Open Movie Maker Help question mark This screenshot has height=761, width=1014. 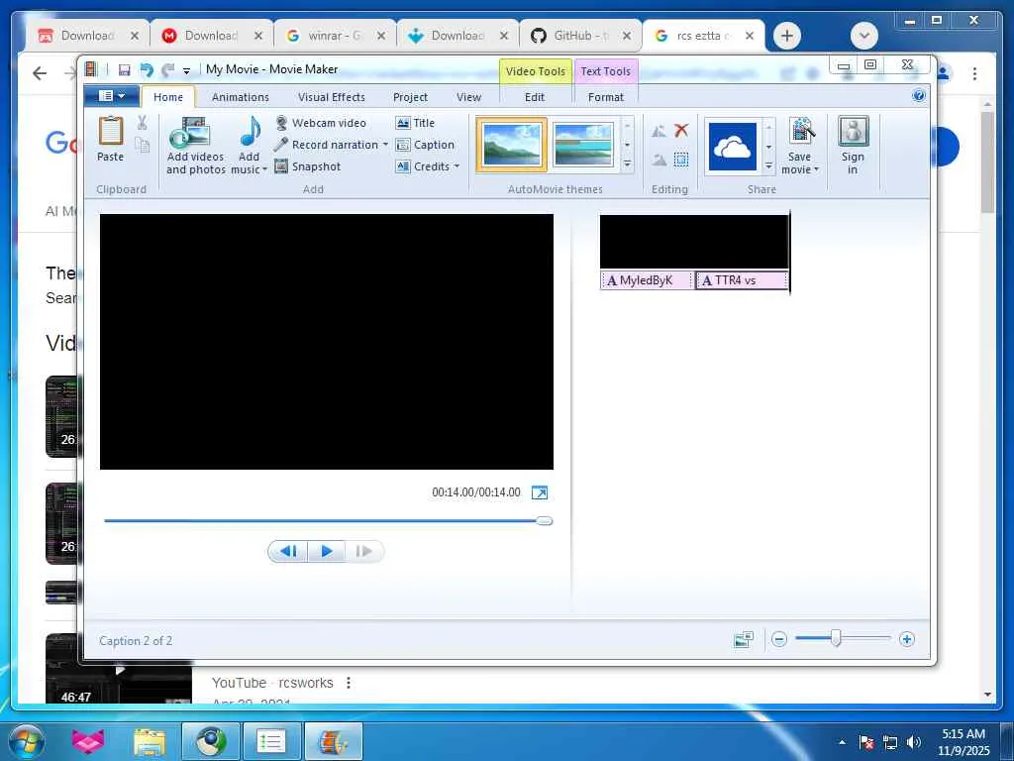tap(918, 96)
